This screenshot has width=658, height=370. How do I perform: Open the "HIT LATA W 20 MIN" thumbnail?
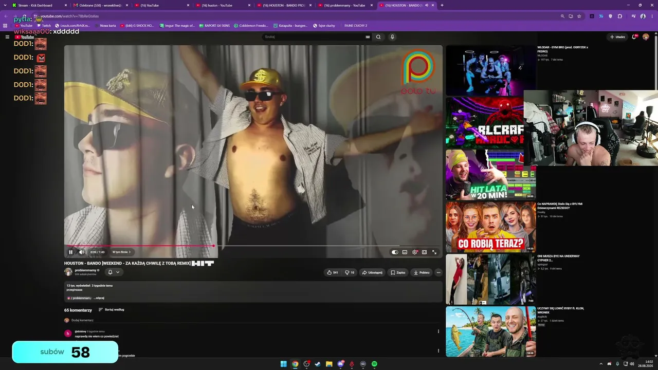490,175
